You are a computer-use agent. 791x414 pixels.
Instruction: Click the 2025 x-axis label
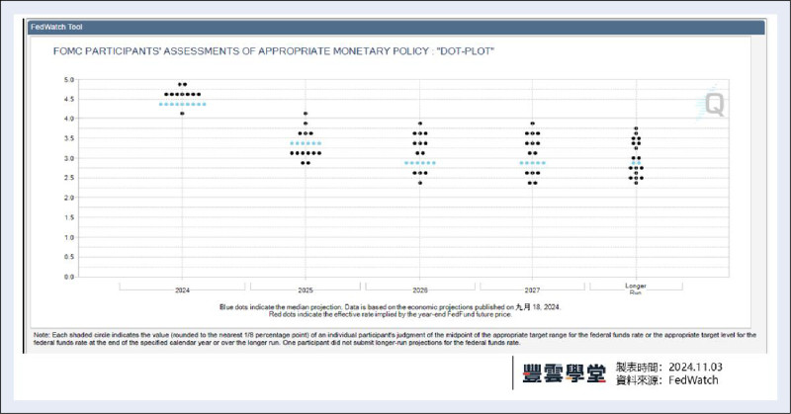pos(306,290)
